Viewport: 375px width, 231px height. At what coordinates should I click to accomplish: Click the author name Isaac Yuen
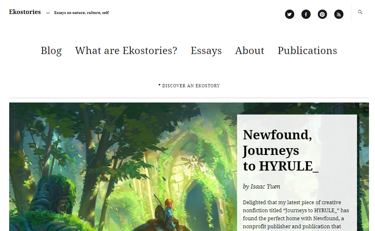(x=265, y=187)
